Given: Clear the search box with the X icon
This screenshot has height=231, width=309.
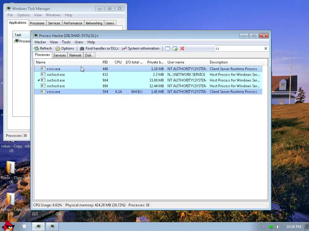Looking at the screenshot, I should [x=266, y=48].
